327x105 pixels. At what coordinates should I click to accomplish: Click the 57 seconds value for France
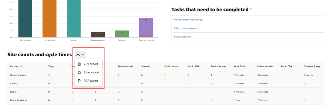tap(263, 92)
